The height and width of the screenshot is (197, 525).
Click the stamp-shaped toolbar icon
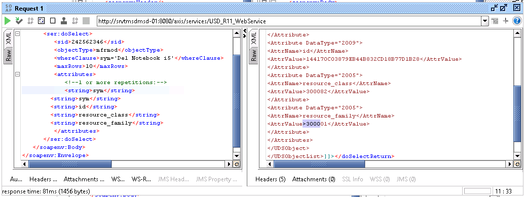coord(64,21)
